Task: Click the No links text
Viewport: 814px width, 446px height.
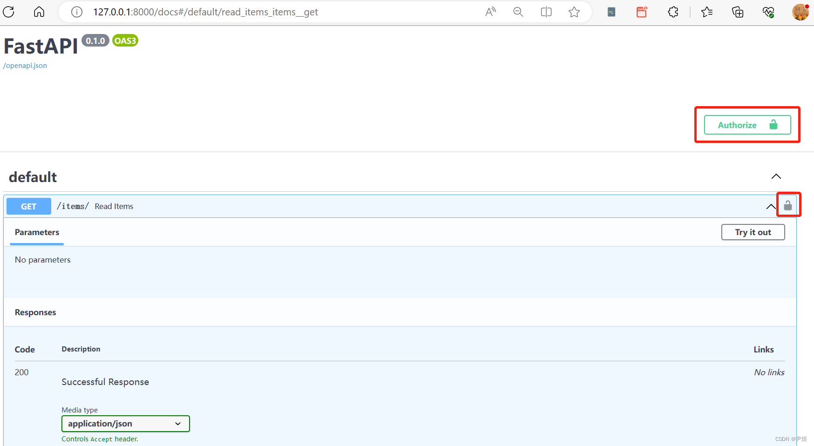Action: coord(769,372)
